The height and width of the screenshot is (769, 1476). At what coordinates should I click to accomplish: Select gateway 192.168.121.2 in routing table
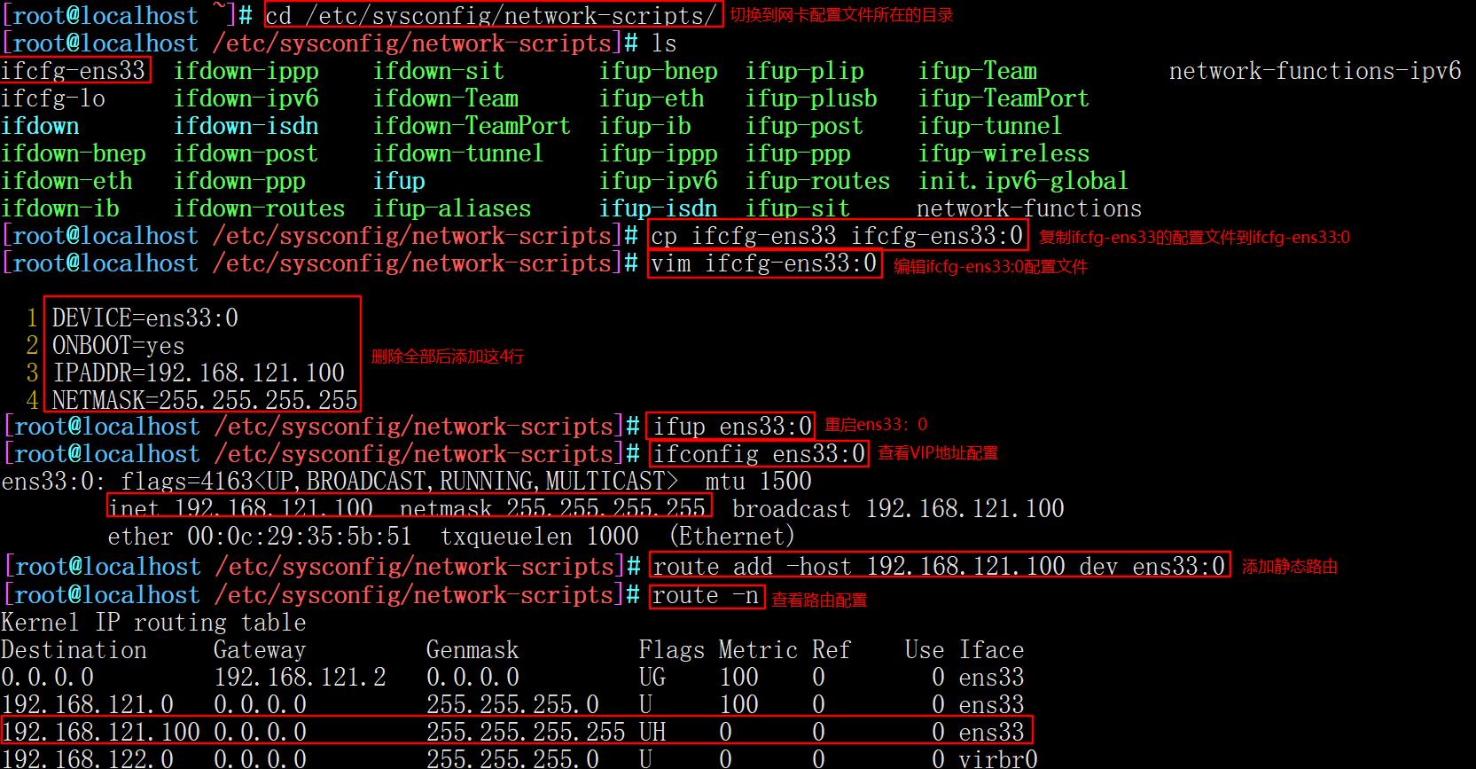click(x=300, y=678)
